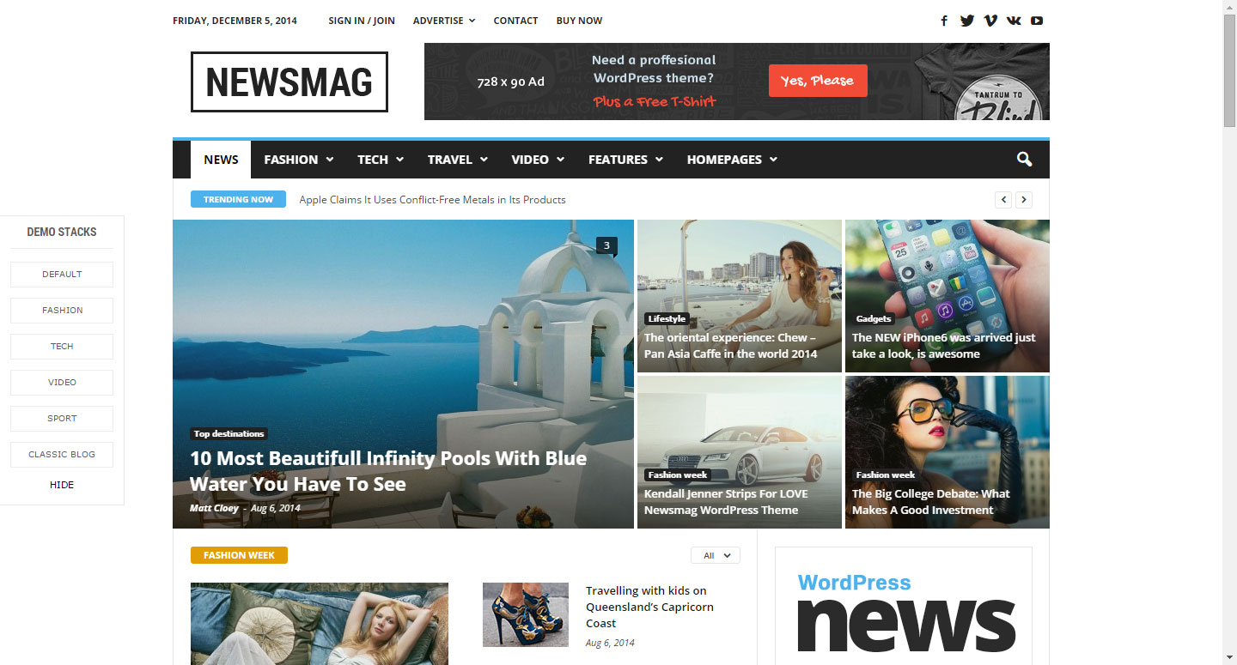Click the Demo Stacks heading
Viewport: 1237px width, 665px height.
point(62,232)
